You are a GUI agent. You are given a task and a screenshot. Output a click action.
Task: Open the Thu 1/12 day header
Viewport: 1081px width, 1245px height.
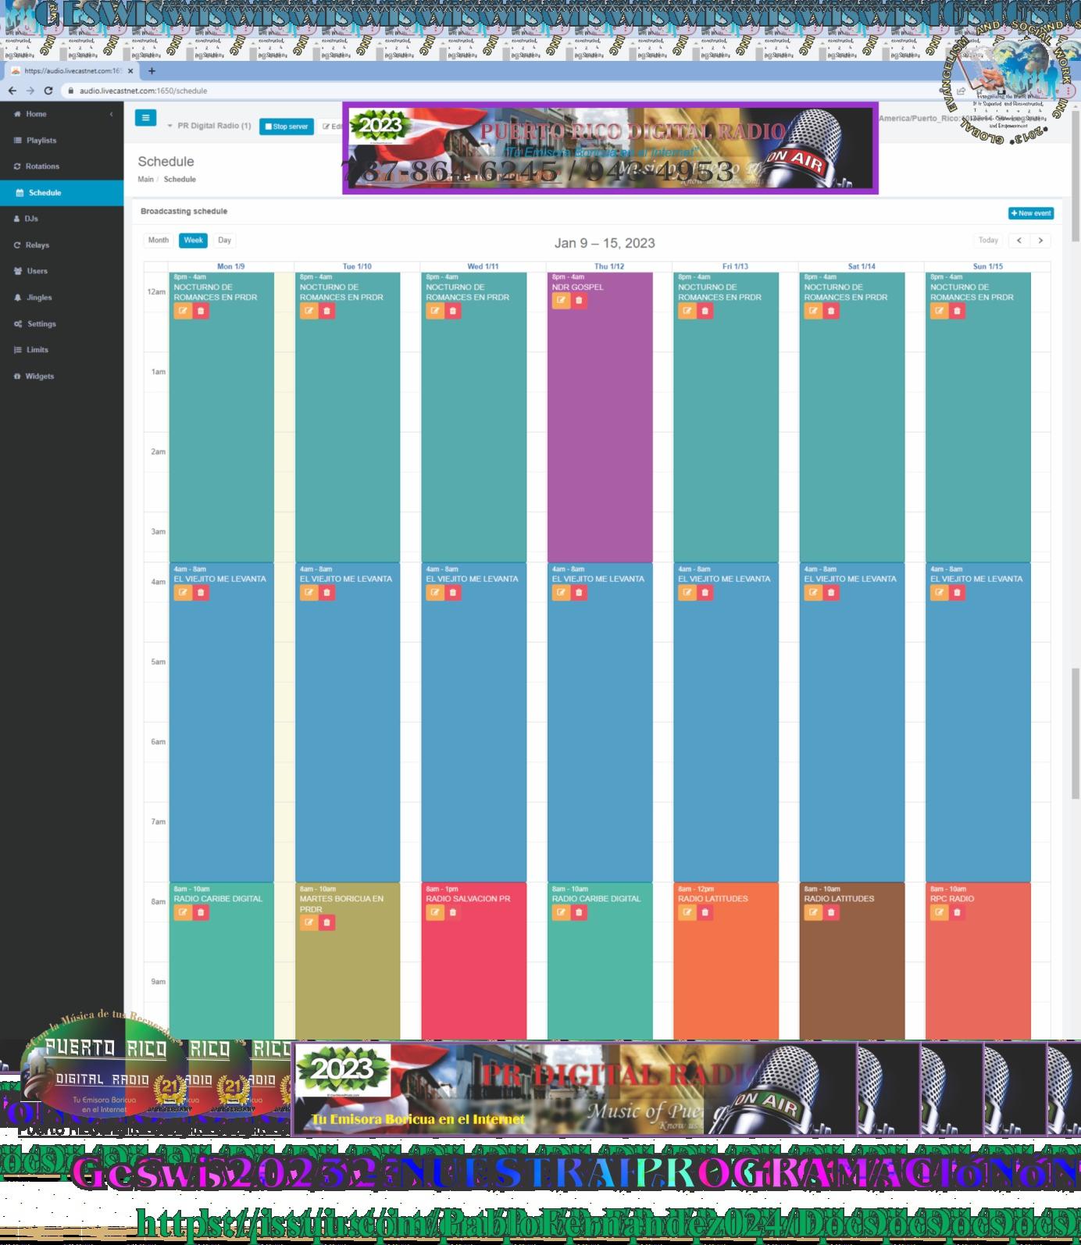[x=609, y=266]
